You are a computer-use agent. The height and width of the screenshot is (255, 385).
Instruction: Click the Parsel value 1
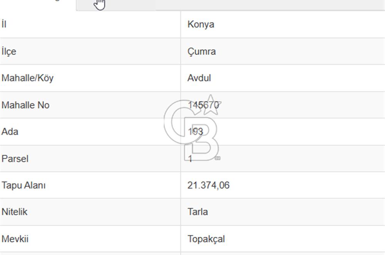coord(190,159)
